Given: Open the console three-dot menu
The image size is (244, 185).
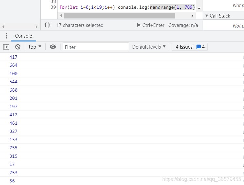Looking at the screenshot, I should point(6,36).
